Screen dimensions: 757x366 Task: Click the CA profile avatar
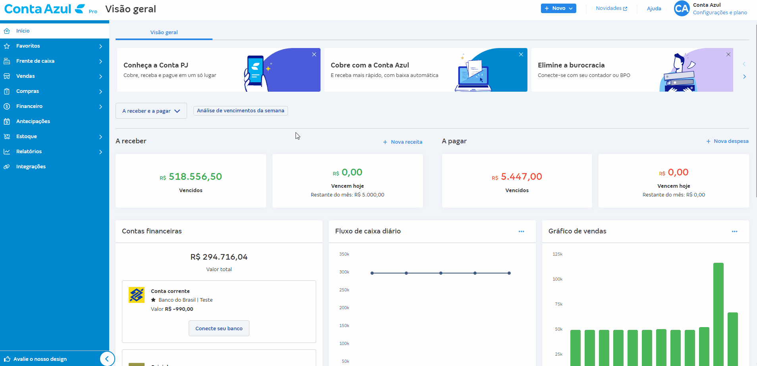(x=682, y=8)
